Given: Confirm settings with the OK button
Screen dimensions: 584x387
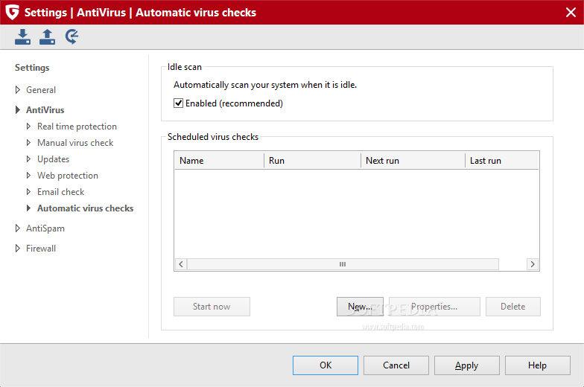Looking at the screenshot, I should click(x=326, y=365).
